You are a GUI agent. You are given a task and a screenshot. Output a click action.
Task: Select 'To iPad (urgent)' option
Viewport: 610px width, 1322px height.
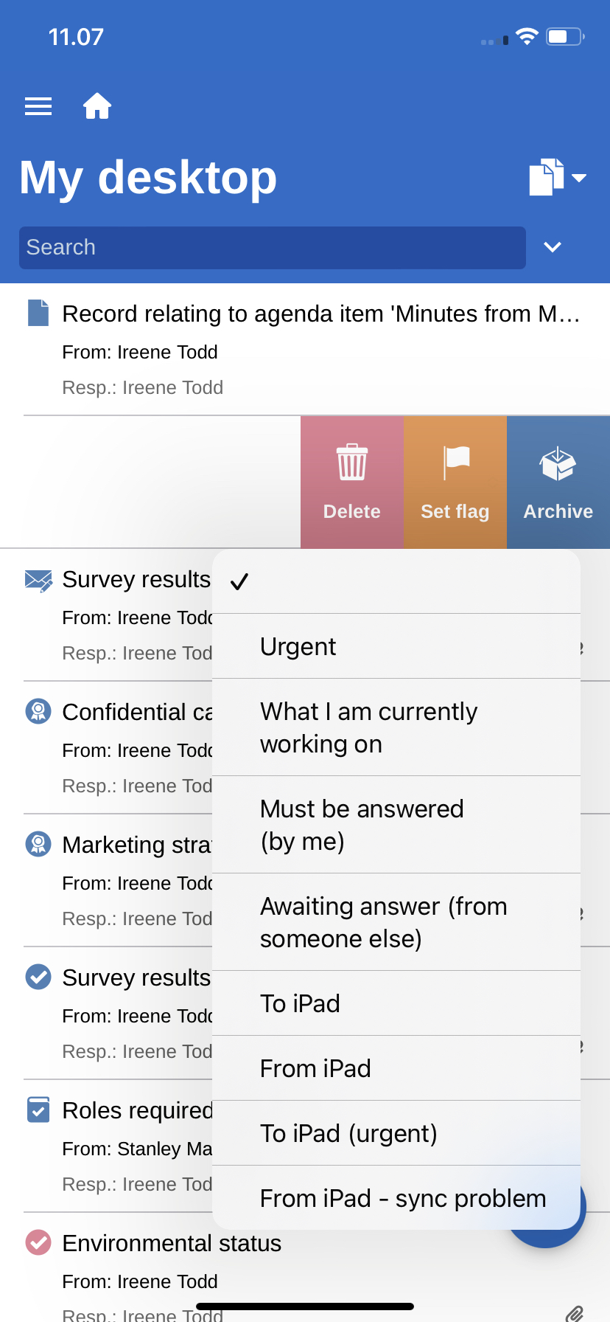(x=396, y=1134)
